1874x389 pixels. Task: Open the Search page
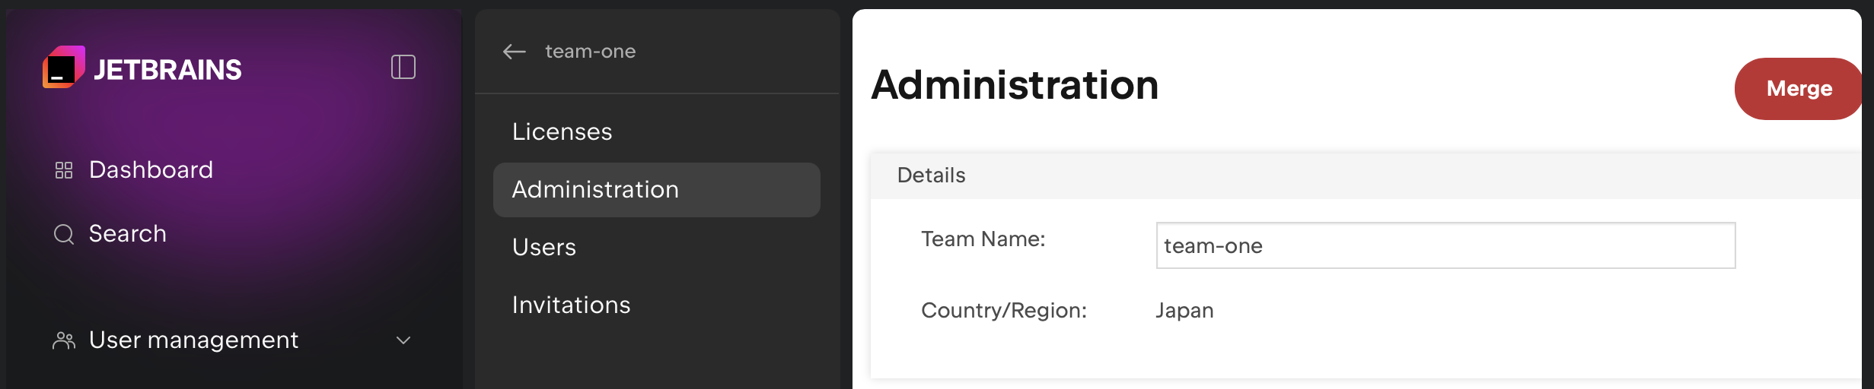click(x=127, y=234)
